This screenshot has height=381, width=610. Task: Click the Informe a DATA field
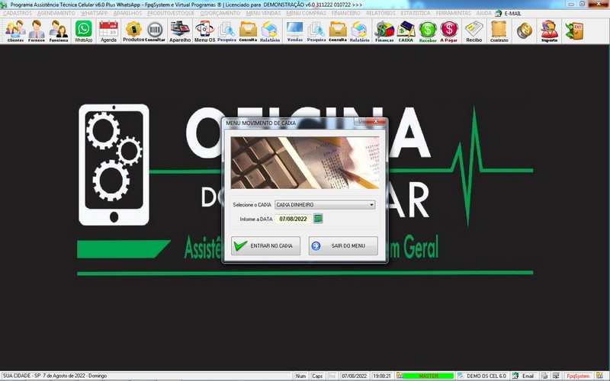click(x=294, y=219)
